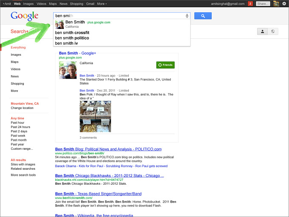Click the blue magnifier search button

[203, 16]
